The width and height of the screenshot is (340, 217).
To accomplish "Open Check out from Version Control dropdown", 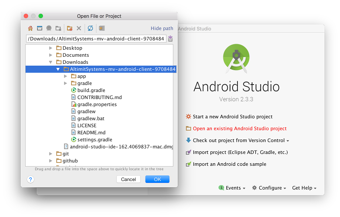I will coord(288,141).
